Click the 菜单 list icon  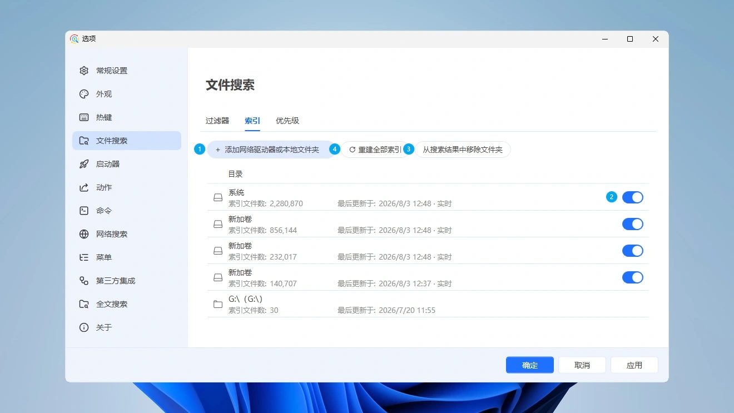pyautogui.click(x=84, y=257)
